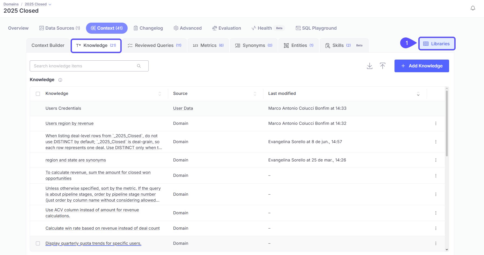Open the Health Beta tab

268,28
